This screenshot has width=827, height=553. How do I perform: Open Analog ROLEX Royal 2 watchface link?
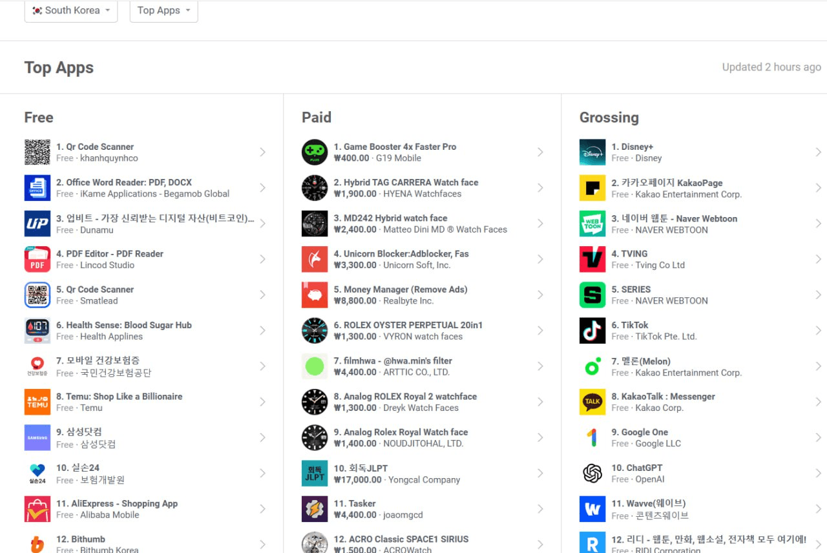coord(405,396)
